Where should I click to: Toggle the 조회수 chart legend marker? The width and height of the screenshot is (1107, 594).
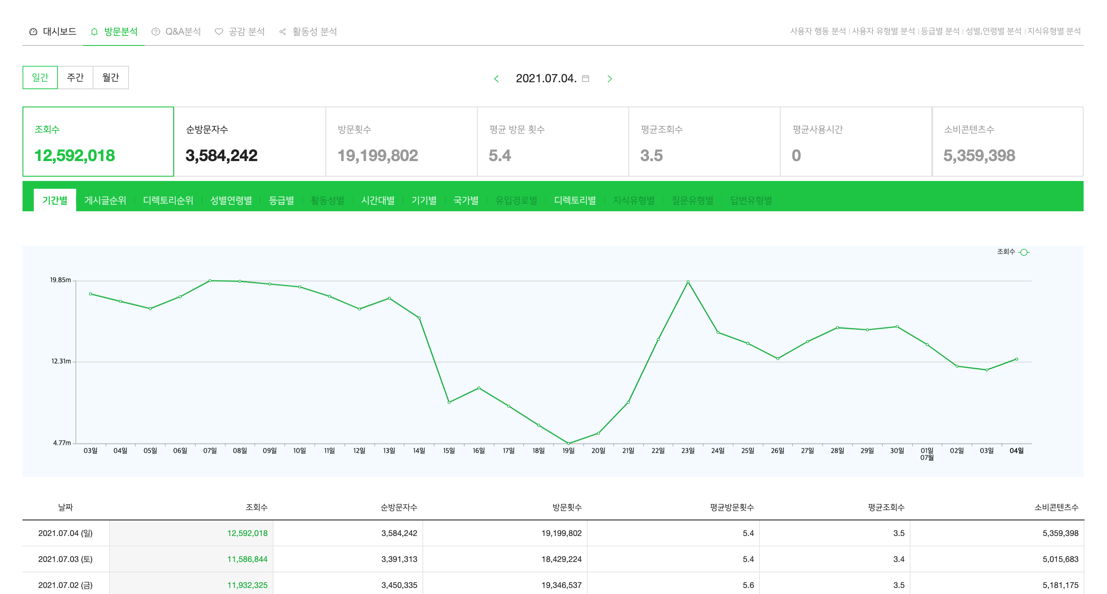tap(1023, 252)
